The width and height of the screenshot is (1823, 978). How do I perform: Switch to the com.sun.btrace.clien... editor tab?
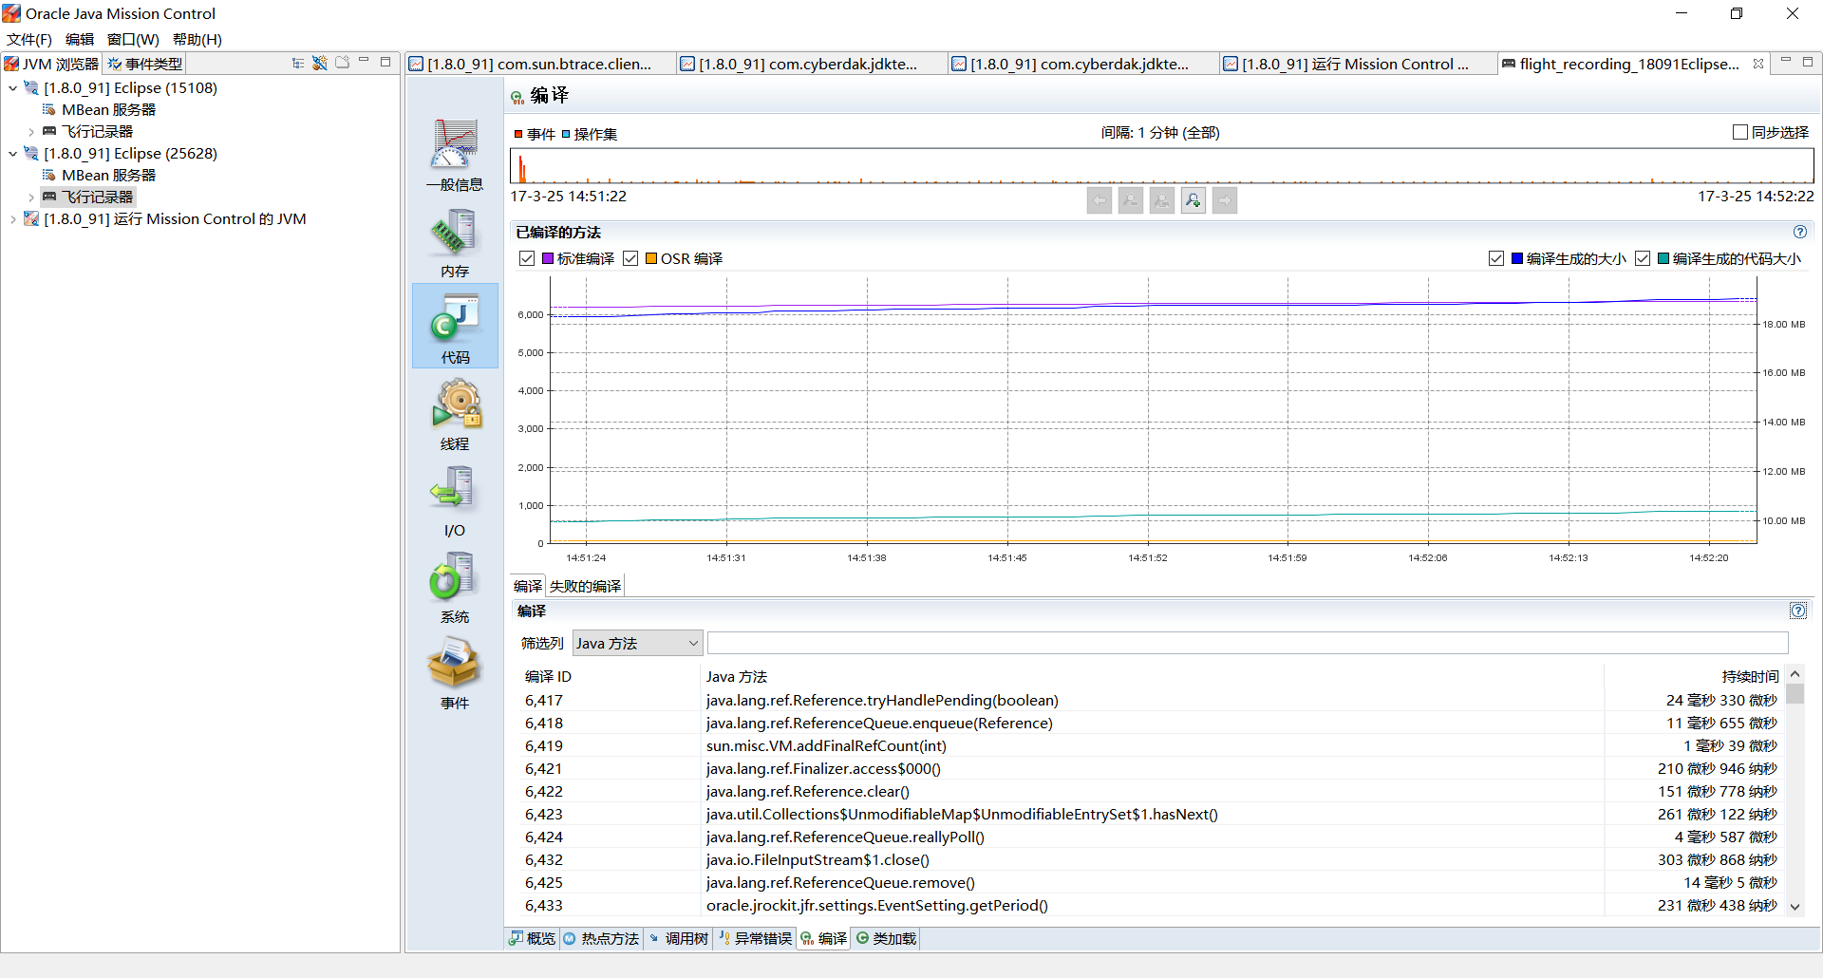538,64
